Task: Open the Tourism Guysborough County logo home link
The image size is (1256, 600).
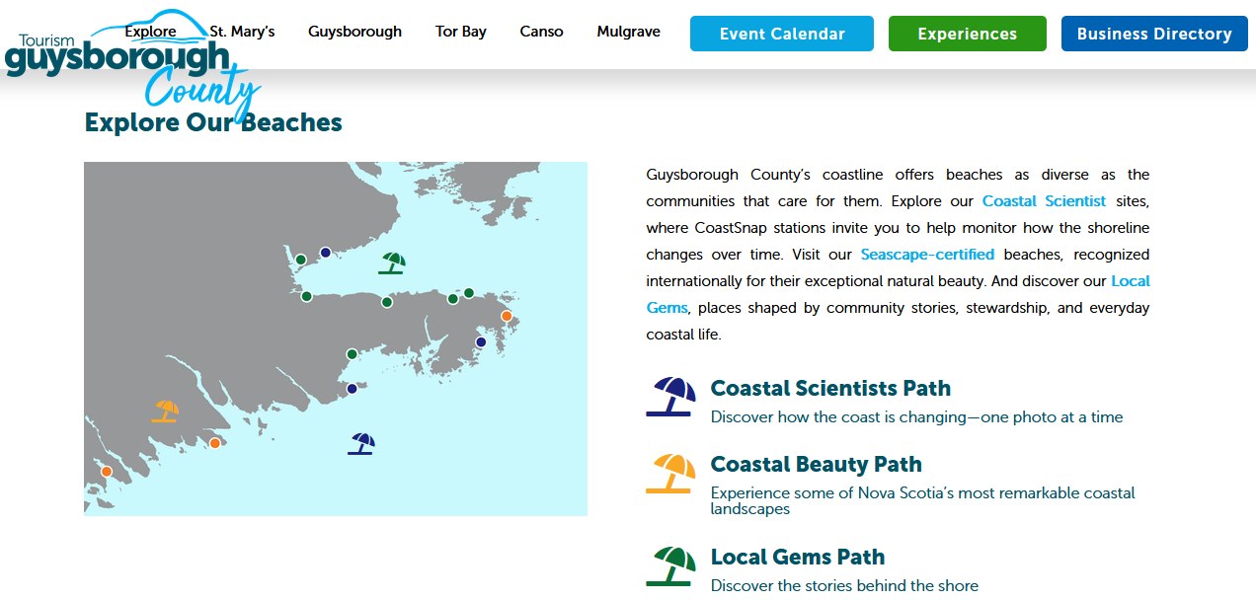Action: (132, 65)
